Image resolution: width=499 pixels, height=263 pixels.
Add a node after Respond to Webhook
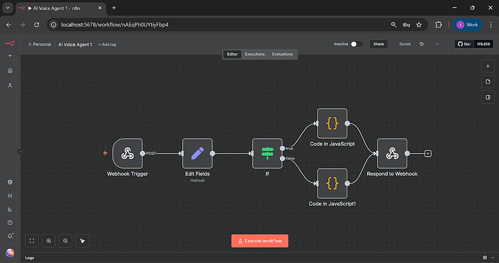(428, 153)
